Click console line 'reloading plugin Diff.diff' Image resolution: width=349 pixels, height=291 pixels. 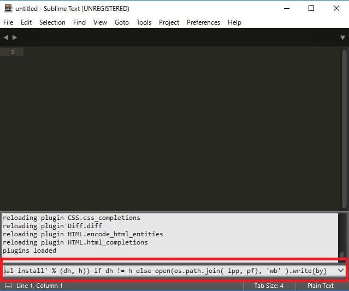tap(52, 226)
